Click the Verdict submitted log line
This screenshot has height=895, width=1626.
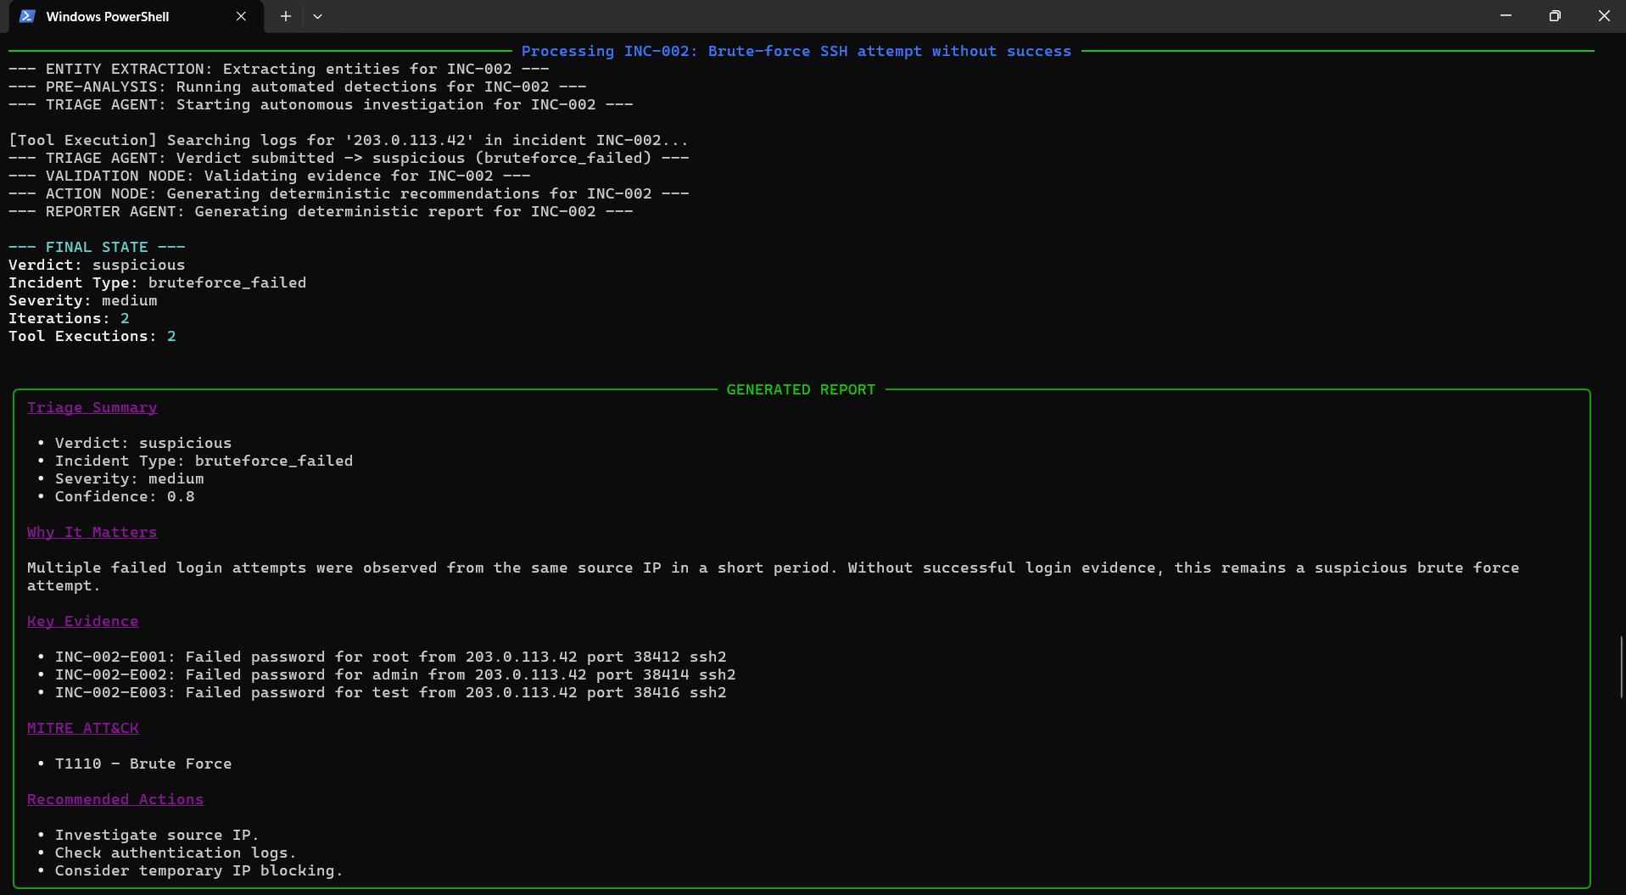349,158
